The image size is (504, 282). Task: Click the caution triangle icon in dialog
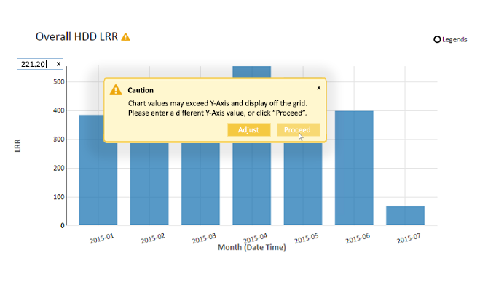click(116, 90)
